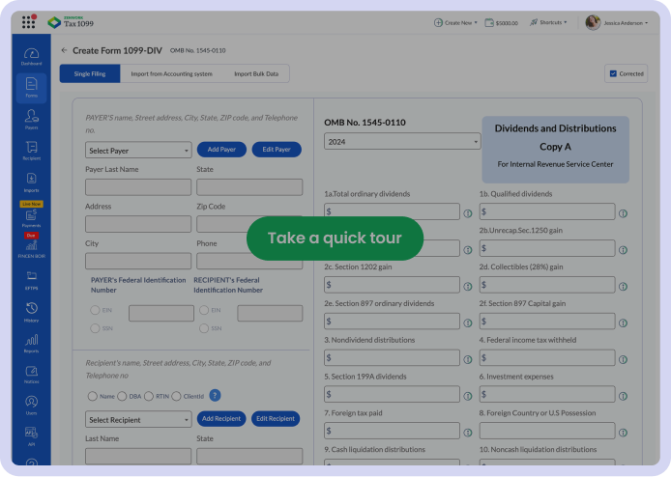Image resolution: width=671 pixels, height=477 pixels.
Task: Click the back arrow beside Create Form
Action: (x=65, y=50)
